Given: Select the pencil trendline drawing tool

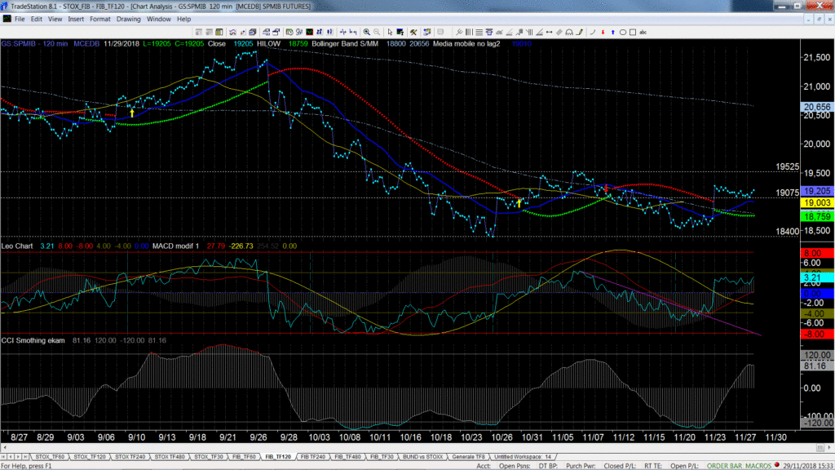Looking at the screenshot, I should tap(580, 32).
